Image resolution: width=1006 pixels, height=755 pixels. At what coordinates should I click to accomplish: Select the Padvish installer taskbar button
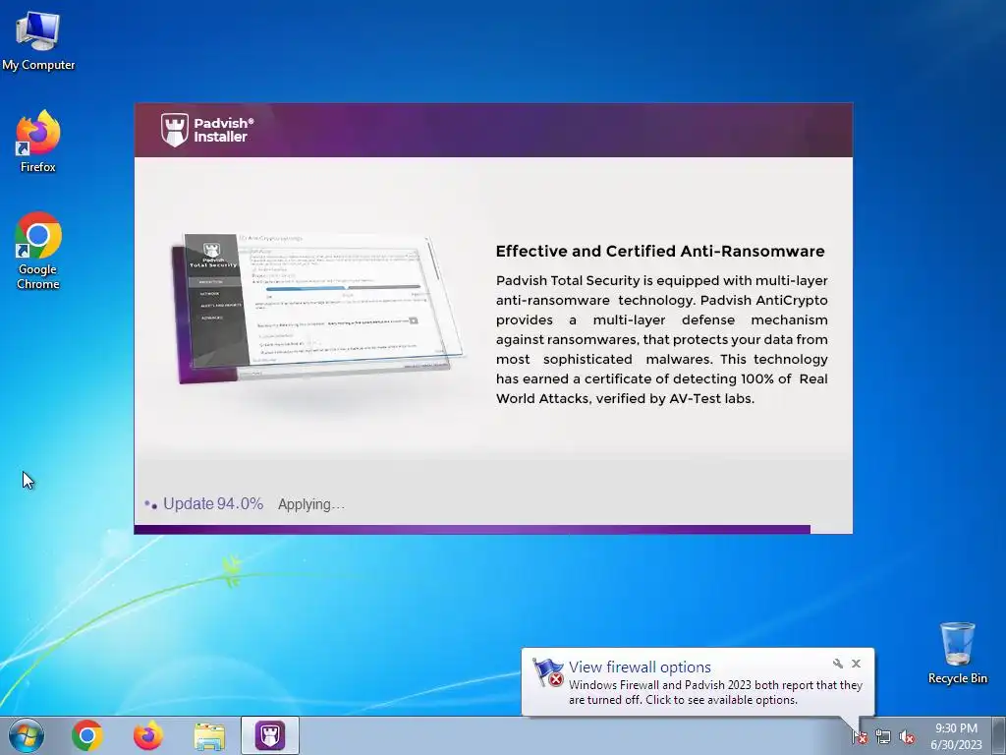270,735
